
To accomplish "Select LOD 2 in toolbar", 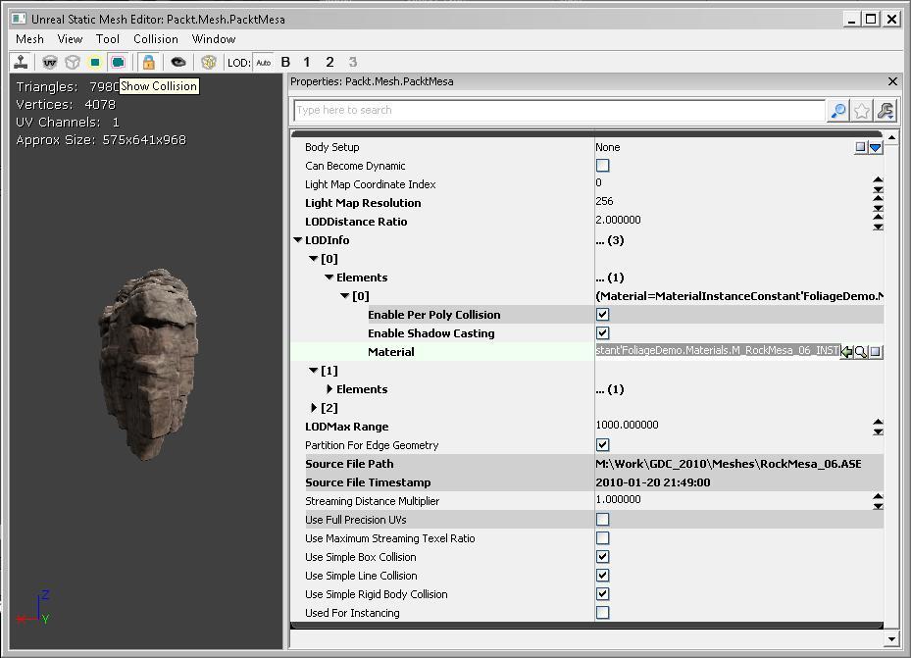I will pyautogui.click(x=329, y=62).
